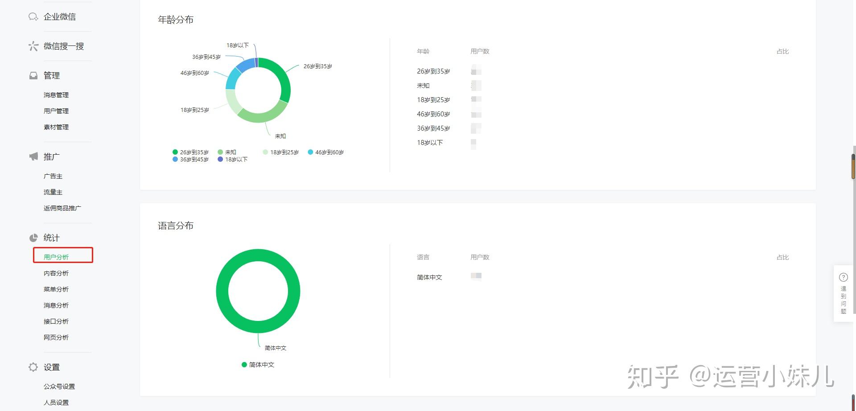Viewport: 856px width, 411px height.
Task: Open 素材管理 in the sidebar
Action: click(56, 127)
